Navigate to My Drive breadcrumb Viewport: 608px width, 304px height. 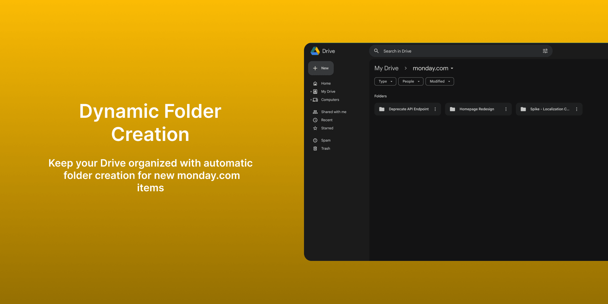pyautogui.click(x=386, y=68)
